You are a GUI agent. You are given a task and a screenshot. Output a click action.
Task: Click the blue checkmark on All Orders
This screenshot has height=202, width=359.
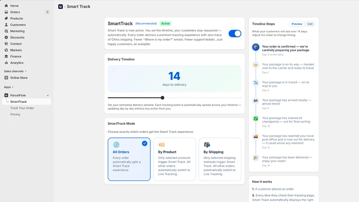[144, 143]
